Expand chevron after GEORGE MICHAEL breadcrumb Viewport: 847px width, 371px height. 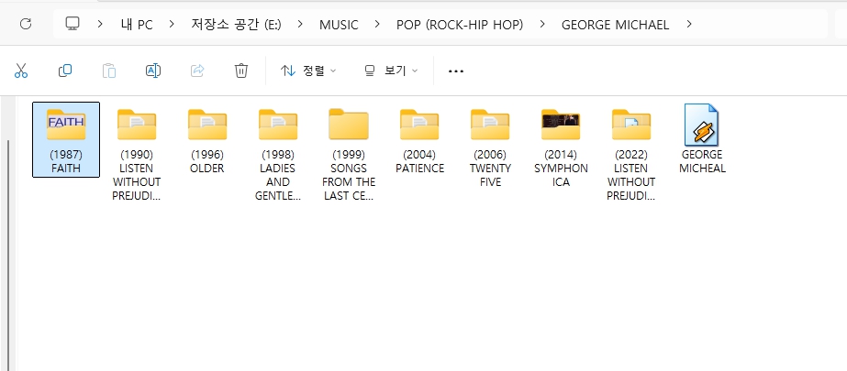coord(689,24)
